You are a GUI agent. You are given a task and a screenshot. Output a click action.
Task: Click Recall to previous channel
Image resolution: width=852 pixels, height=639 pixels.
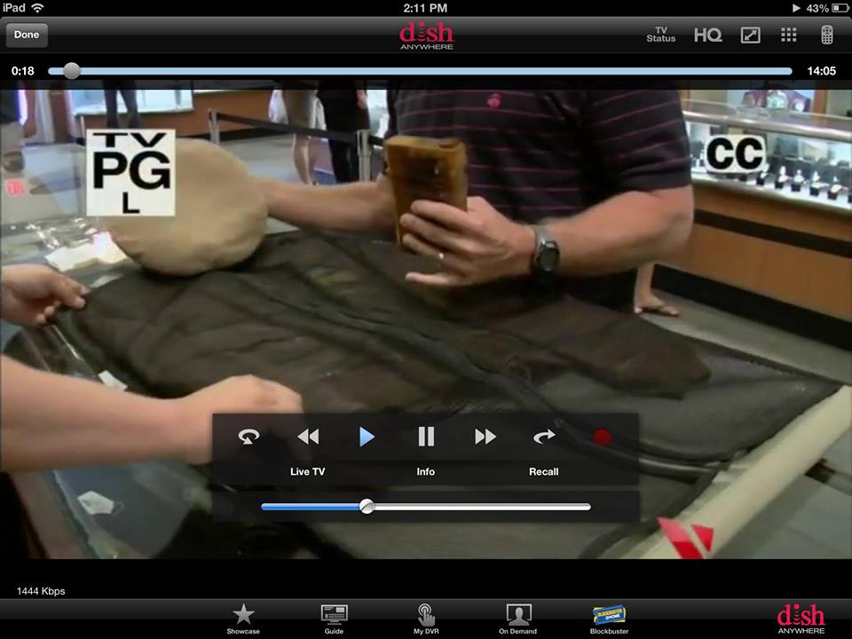[x=543, y=471]
